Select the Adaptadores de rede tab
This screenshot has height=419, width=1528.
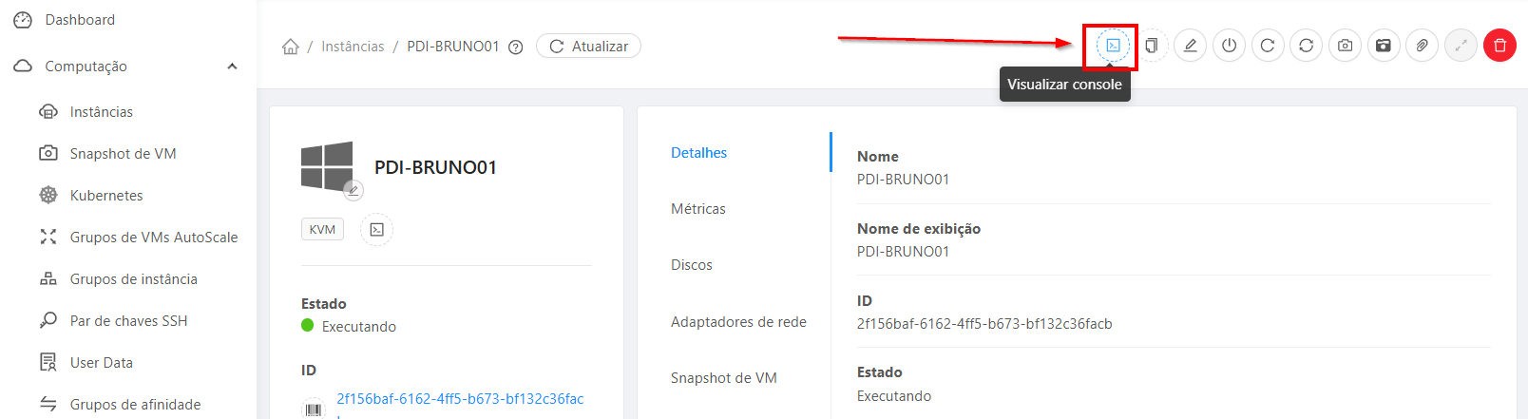(738, 322)
